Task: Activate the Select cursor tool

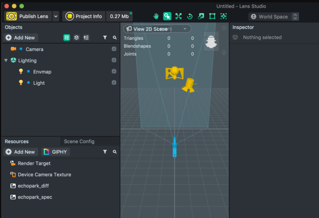Action: (x=167, y=16)
